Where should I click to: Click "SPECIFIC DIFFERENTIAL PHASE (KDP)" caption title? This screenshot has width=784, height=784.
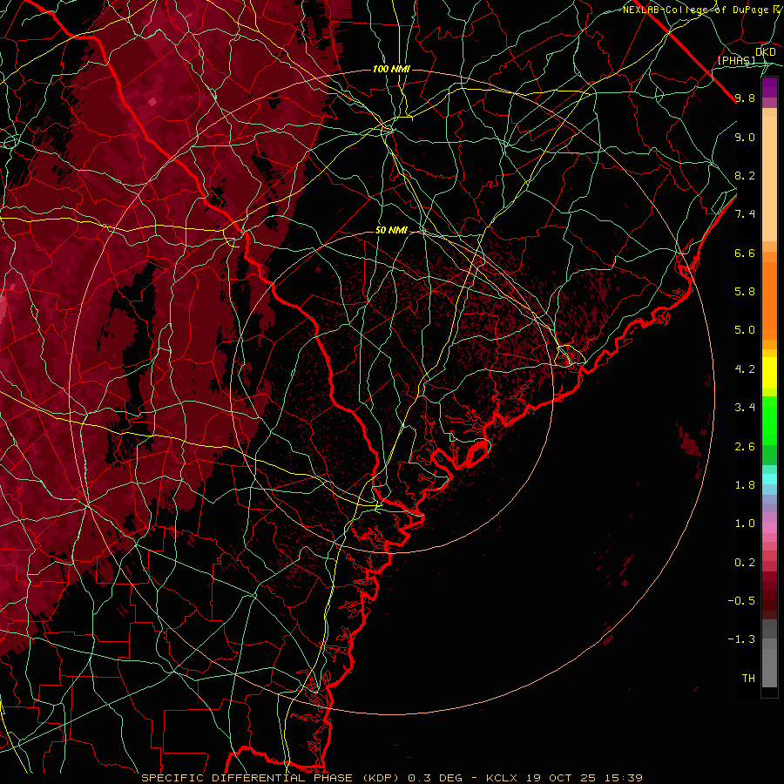pyautogui.click(x=272, y=778)
